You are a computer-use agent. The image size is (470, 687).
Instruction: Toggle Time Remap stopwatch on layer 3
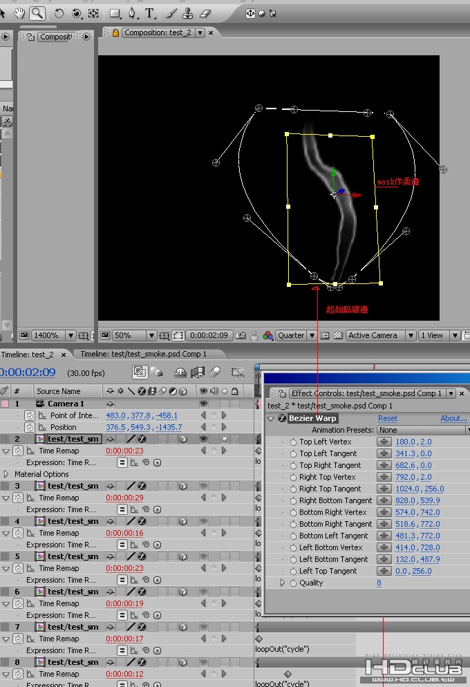(x=18, y=498)
